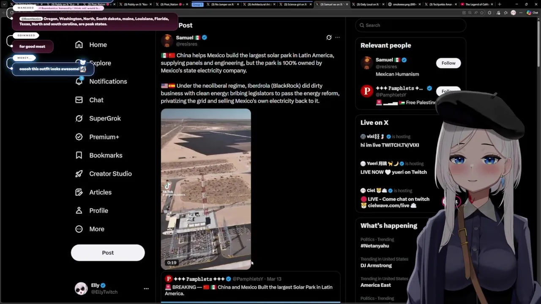Open Chat in the X sidebar
The width and height of the screenshot is (541, 304).
point(89,100)
